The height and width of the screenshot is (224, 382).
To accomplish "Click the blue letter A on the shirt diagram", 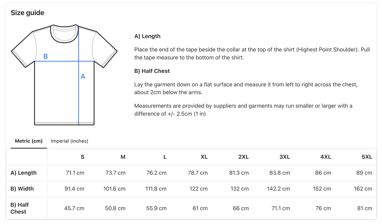I will 83,77.
